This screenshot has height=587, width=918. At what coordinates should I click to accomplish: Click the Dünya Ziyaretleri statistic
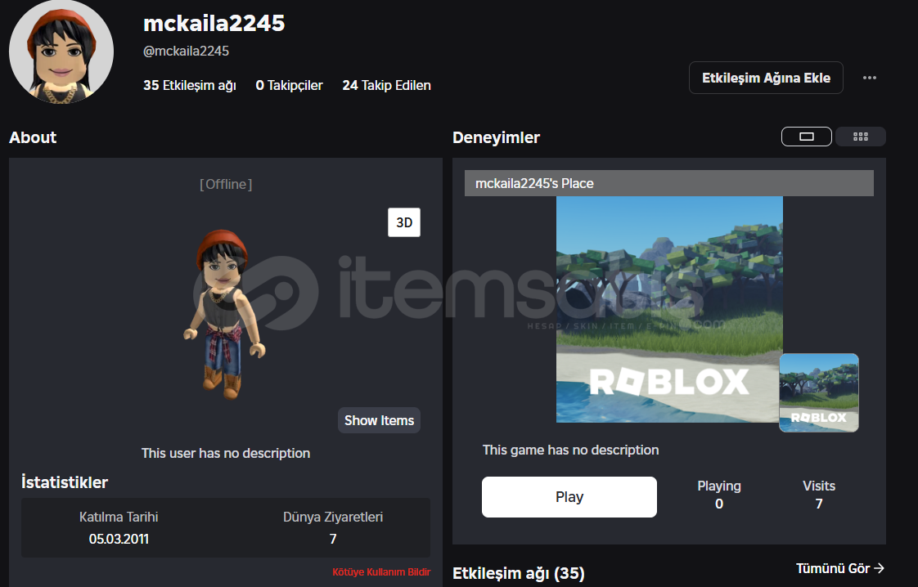pos(332,528)
